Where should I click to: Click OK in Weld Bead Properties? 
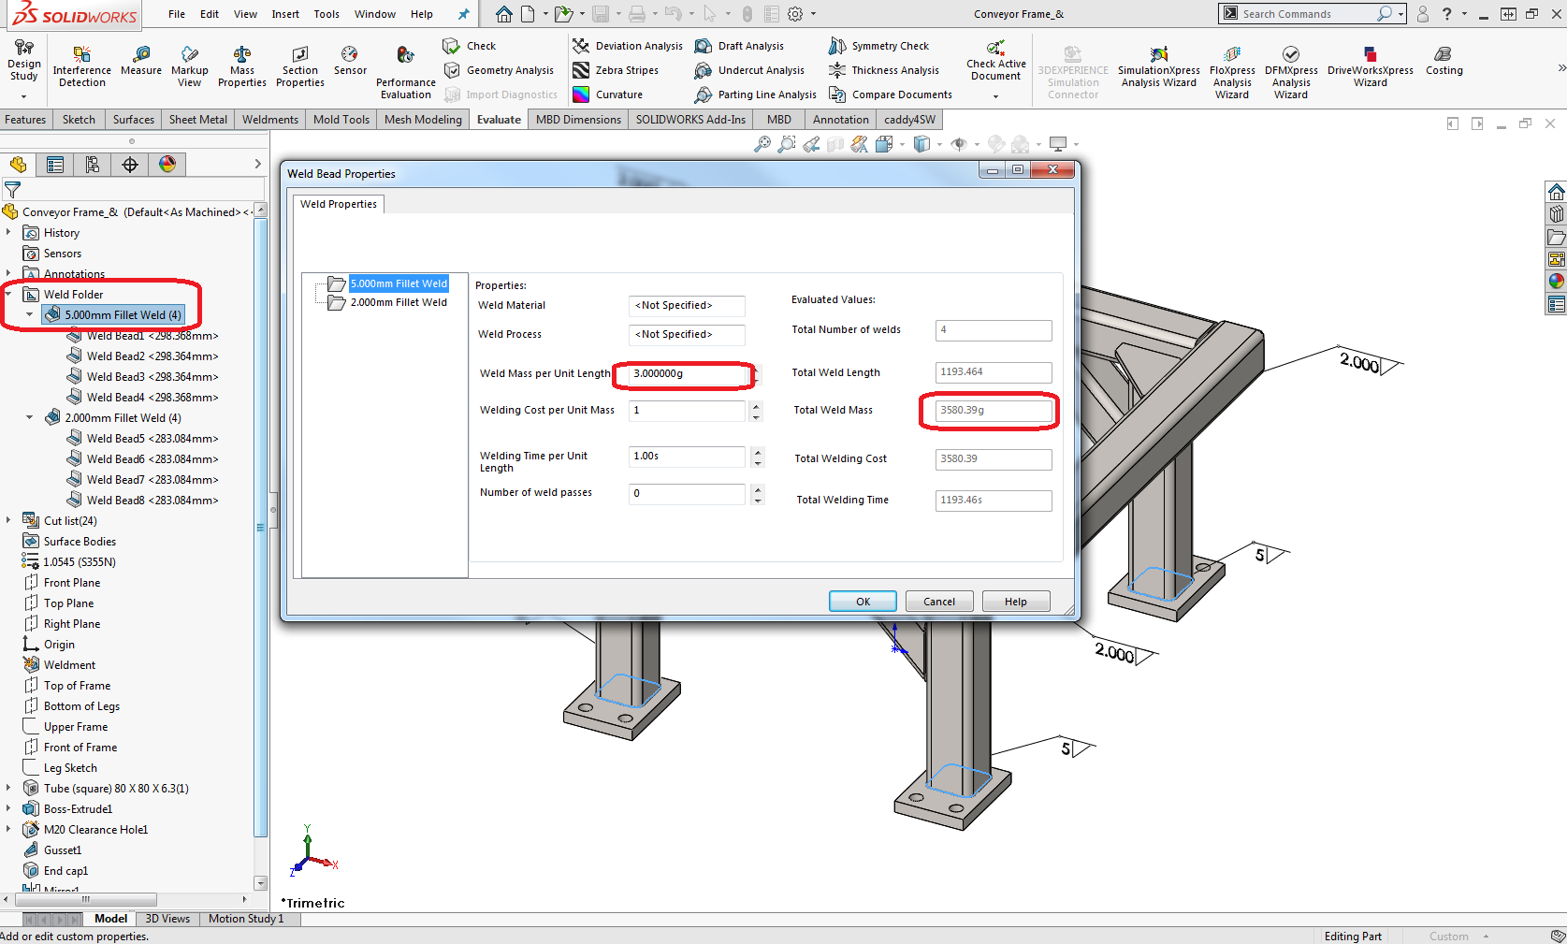pos(862,602)
